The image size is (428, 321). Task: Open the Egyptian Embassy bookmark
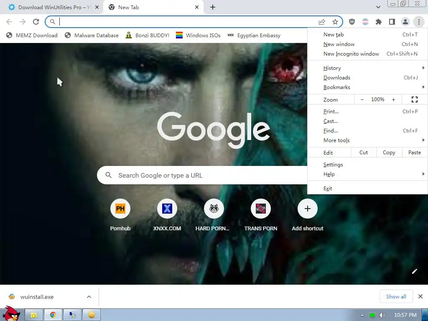[x=254, y=35]
